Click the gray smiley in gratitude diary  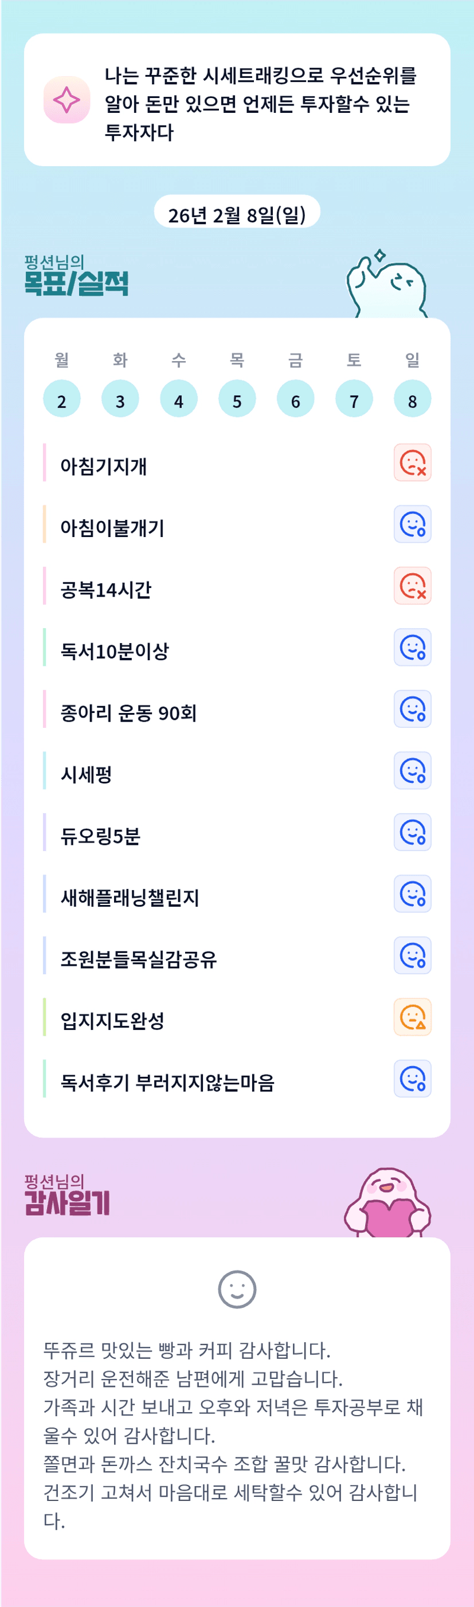click(x=237, y=1289)
